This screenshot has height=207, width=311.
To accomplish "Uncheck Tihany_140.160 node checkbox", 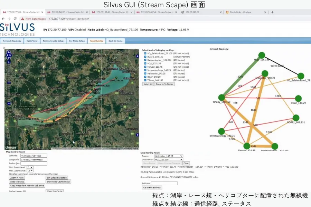I will [145, 80].
